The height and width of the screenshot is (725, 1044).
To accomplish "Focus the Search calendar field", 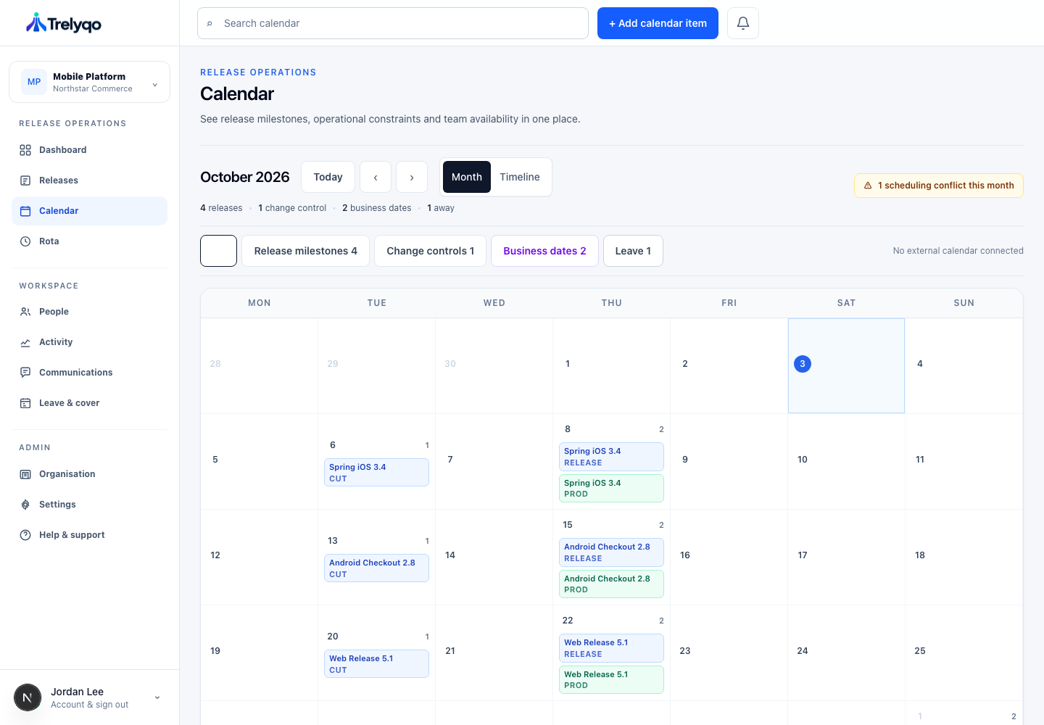I will (393, 23).
